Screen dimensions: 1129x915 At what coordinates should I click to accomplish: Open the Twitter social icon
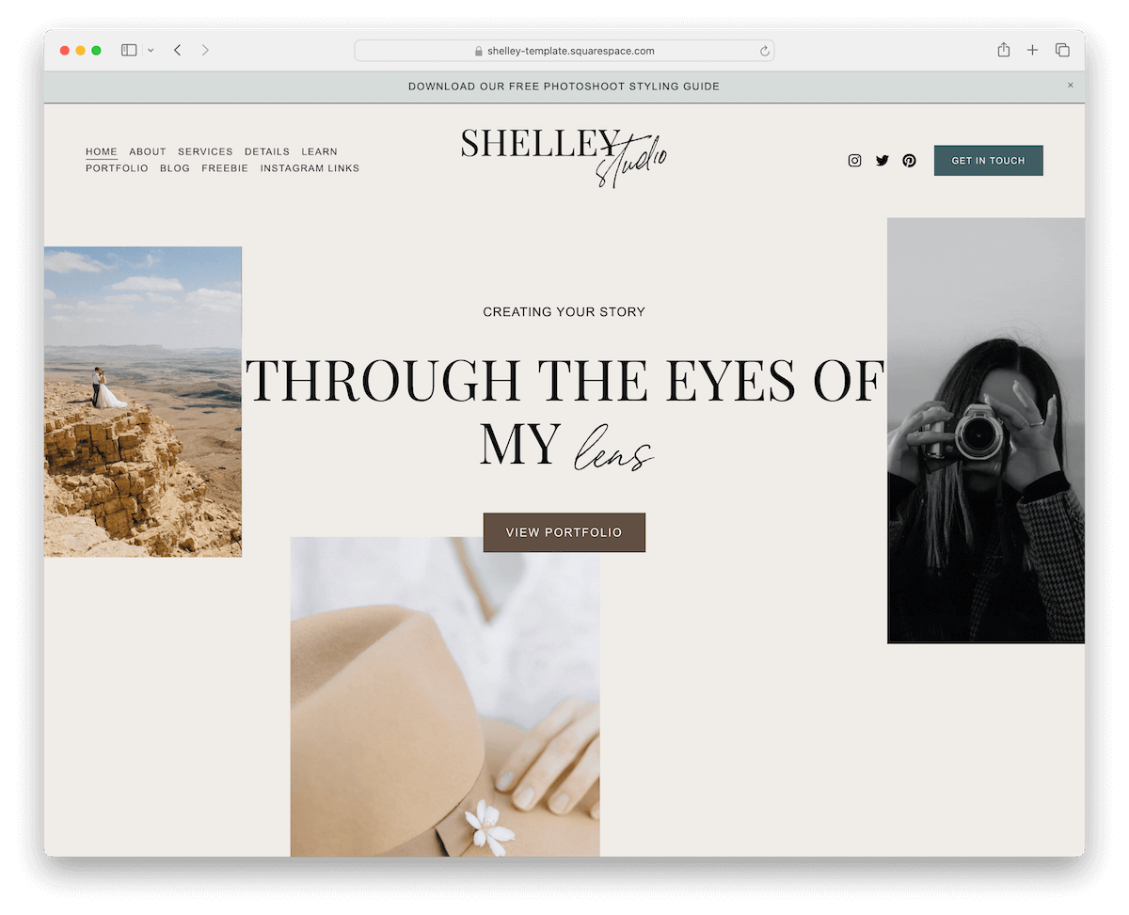(882, 161)
